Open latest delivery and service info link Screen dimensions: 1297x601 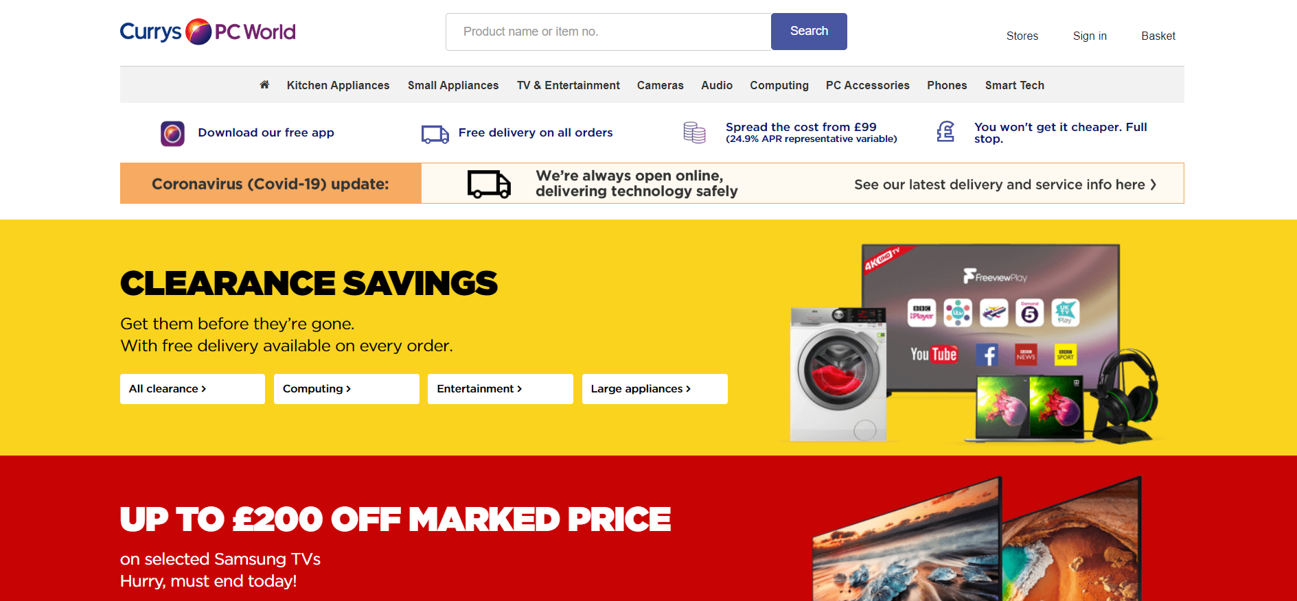point(1005,185)
